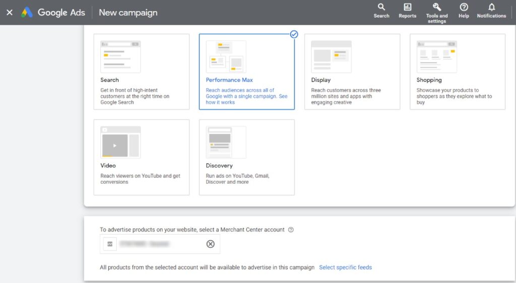This screenshot has height=283, width=516.
Task: Choose the Video campaign type card
Action: [142, 157]
